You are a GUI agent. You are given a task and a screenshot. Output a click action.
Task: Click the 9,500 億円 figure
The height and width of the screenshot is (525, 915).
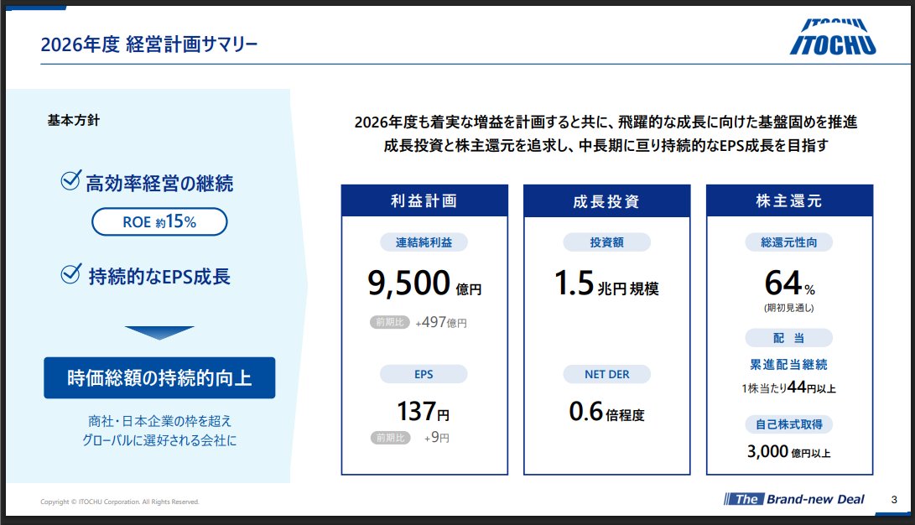pos(424,283)
